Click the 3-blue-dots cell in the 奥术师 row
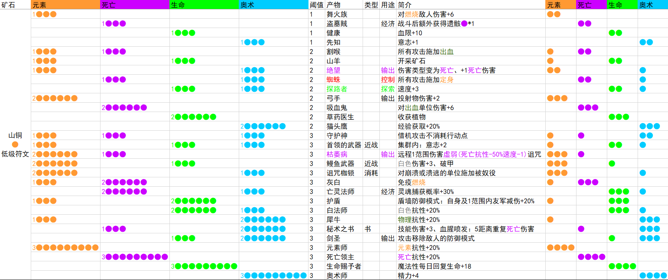This screenshot has height=280, width=668. pyautogui.click(x=273, y=275)
